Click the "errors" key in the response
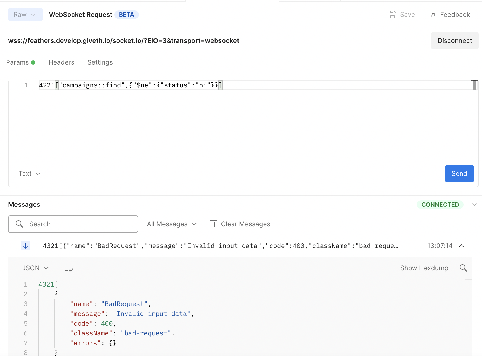 coord(85,343)
